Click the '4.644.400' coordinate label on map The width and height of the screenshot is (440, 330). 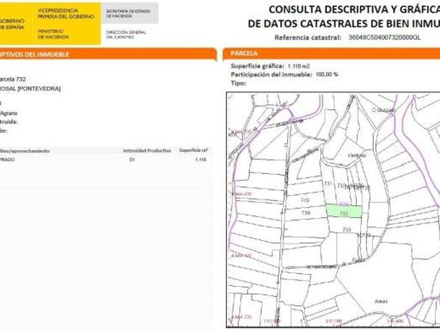point(241,194)
